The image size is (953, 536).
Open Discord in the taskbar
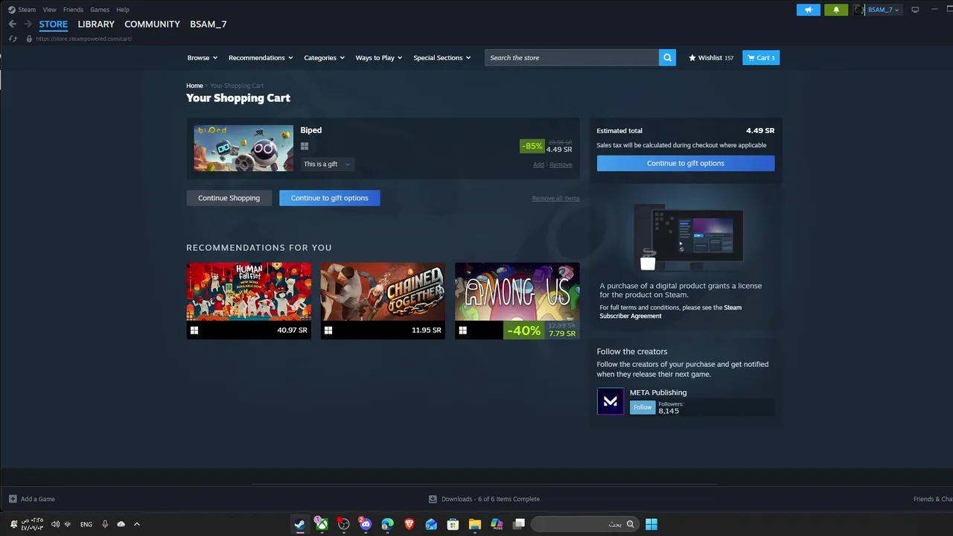tap(366, 524)
